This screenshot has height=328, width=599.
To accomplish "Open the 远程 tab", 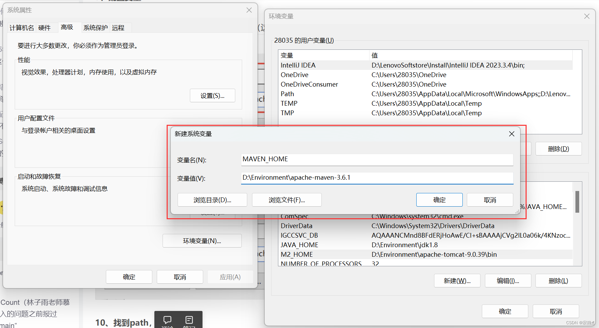I will pyautogui.click(x=118, y=28).
